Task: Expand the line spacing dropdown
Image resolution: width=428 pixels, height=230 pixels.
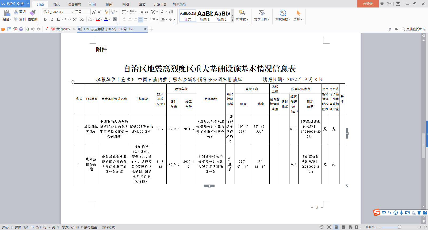Action: click(157, 20)
